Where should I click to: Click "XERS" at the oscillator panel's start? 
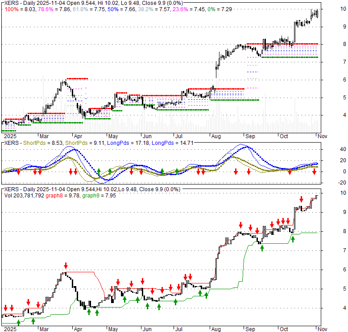tap(11, 143)
